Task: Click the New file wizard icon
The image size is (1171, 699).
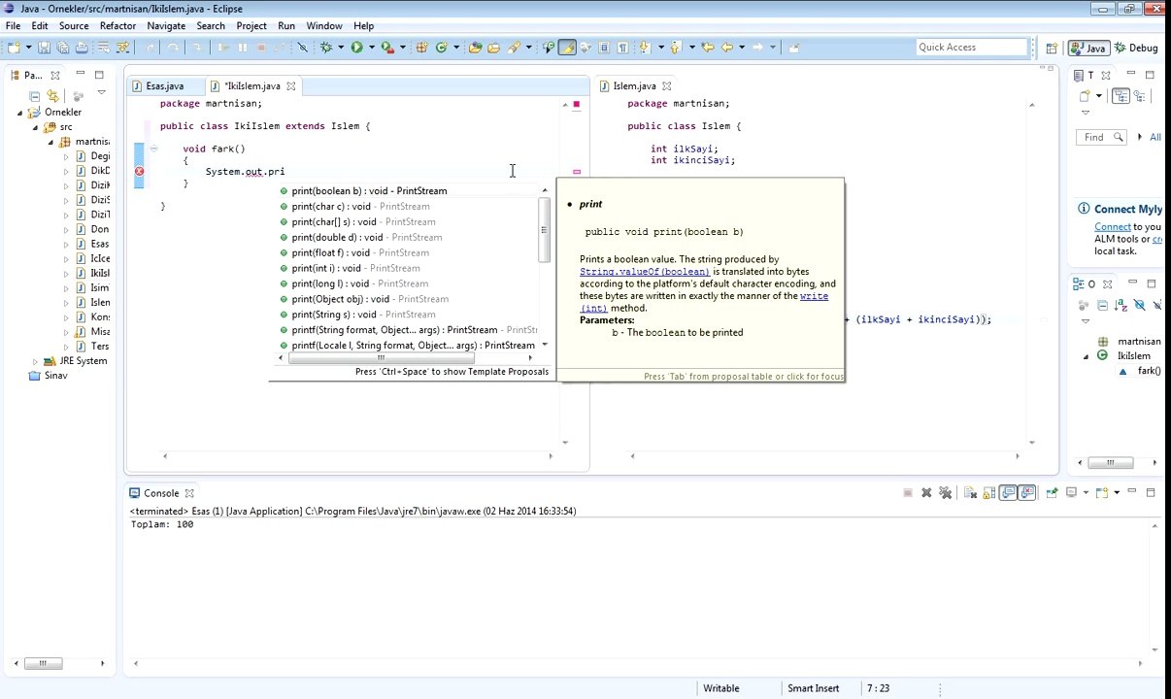Action: coord(14,48)
